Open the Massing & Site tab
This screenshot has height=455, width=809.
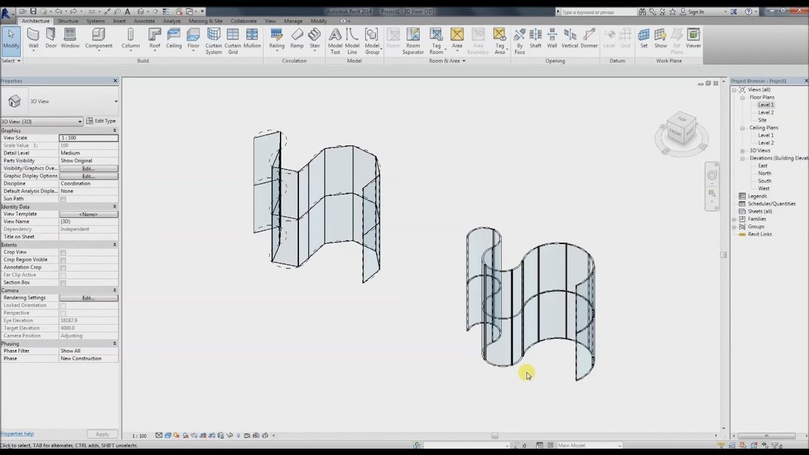[x=205, y=21]
